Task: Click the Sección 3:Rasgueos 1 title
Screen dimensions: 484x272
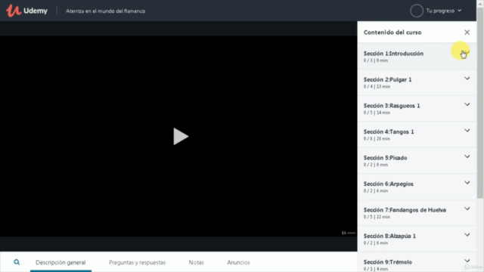Action: [392, 106]
